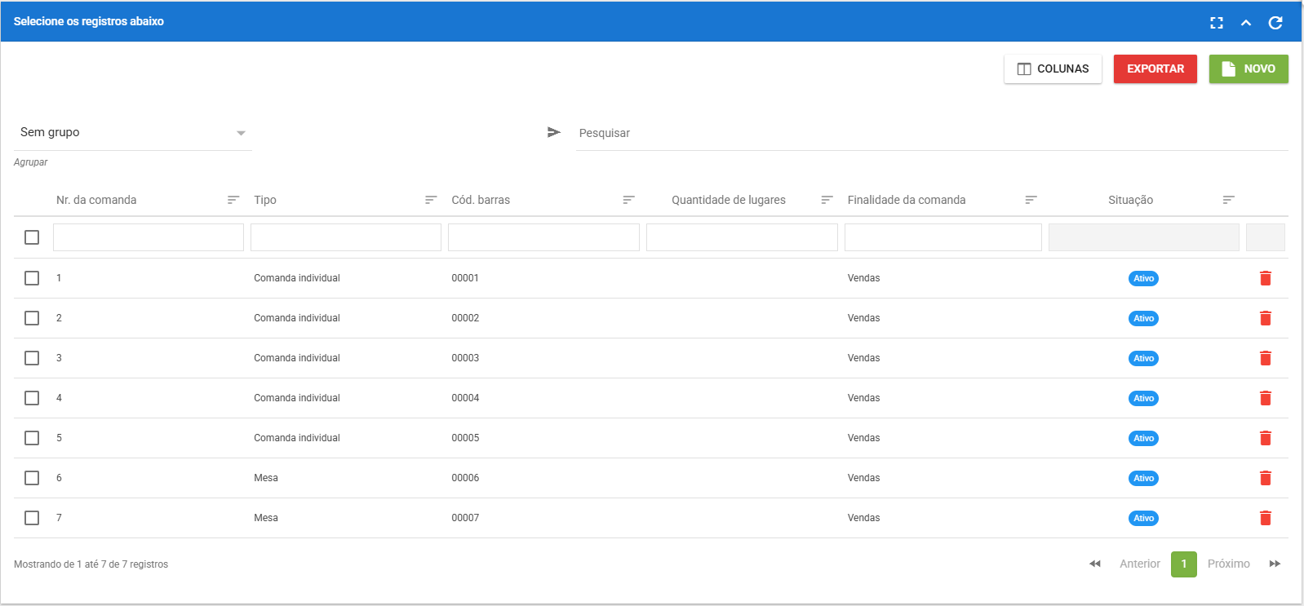
Task: Delete comanda 00001 with trash icon
Action: coord(1266,278)
